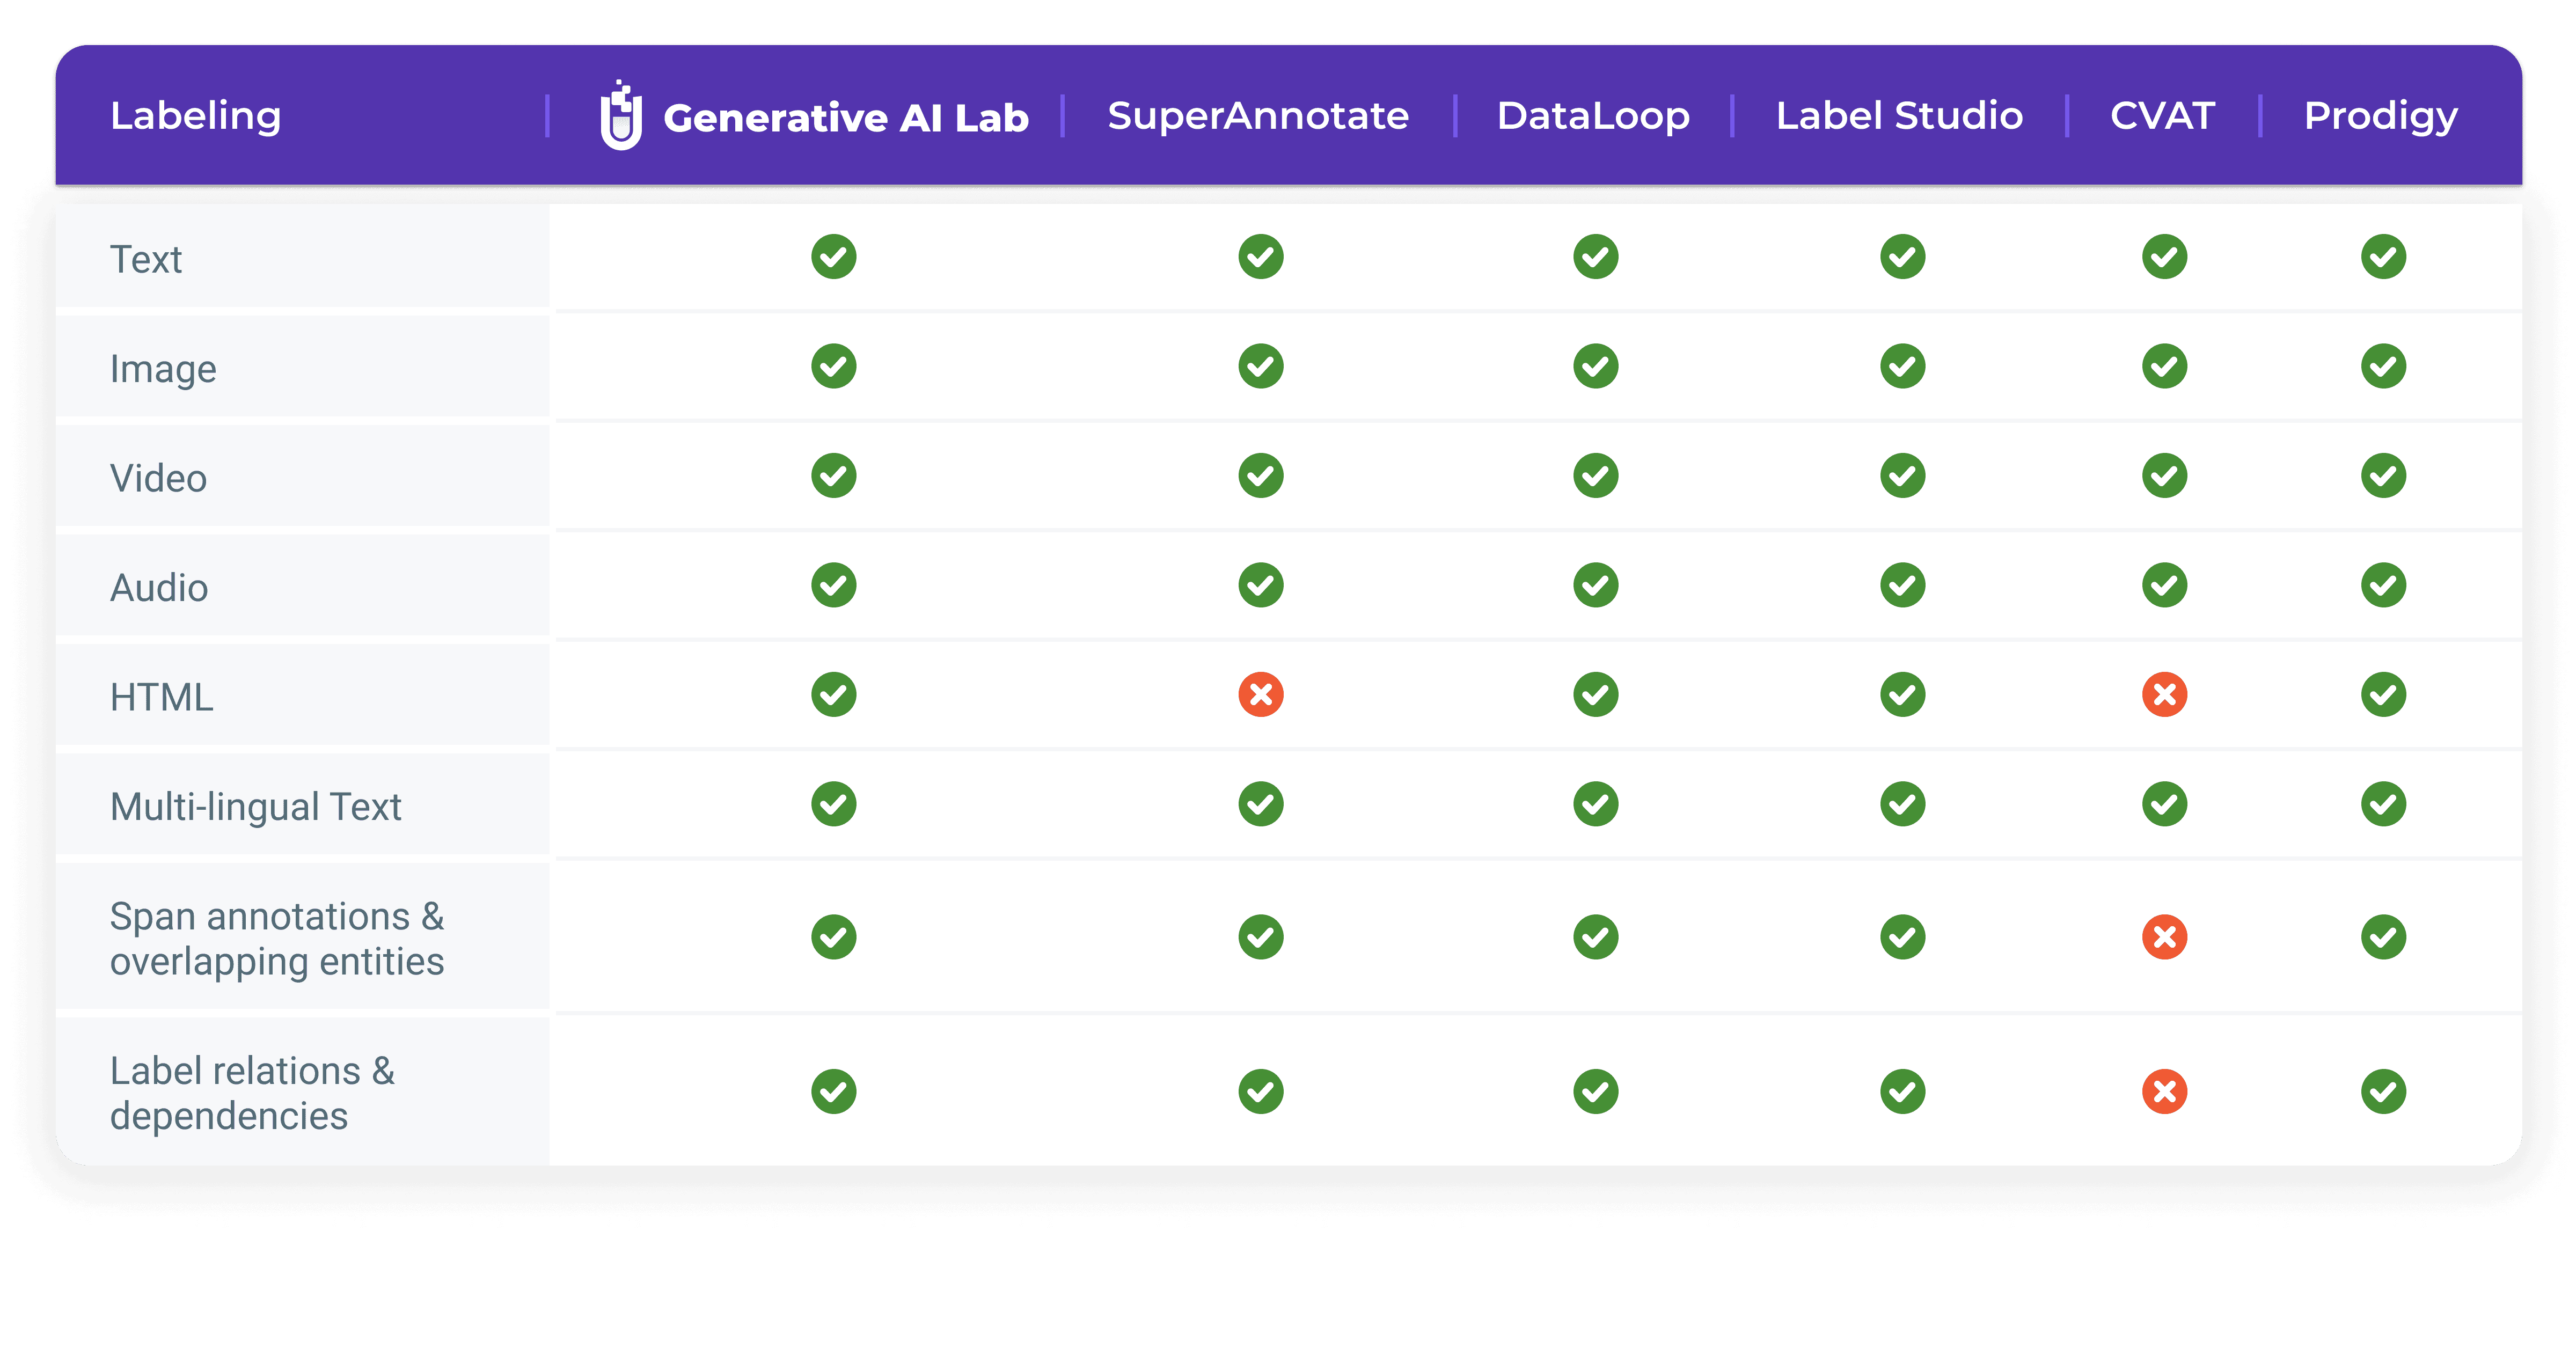
Task: Click green check for Span annotations under DataLoop
Action: pyautogui.click(x=1596, y=937)
